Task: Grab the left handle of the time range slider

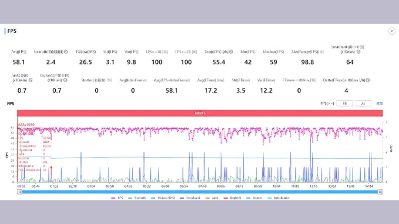Action: (x=19, y=192)
